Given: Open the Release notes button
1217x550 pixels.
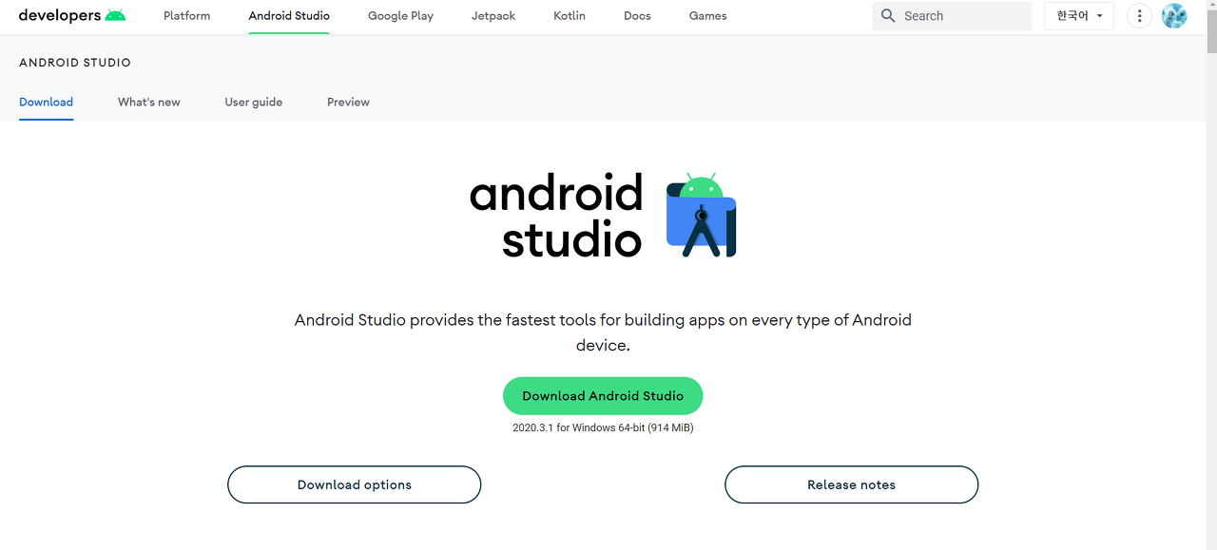Looking at the screenshot, I should pyautogui.click(x=851, y=484).
